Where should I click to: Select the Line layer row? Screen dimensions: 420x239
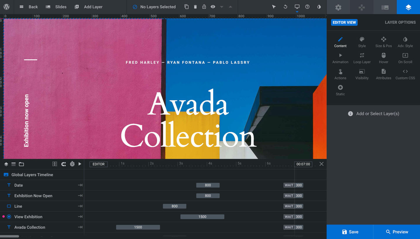point(42,206)
